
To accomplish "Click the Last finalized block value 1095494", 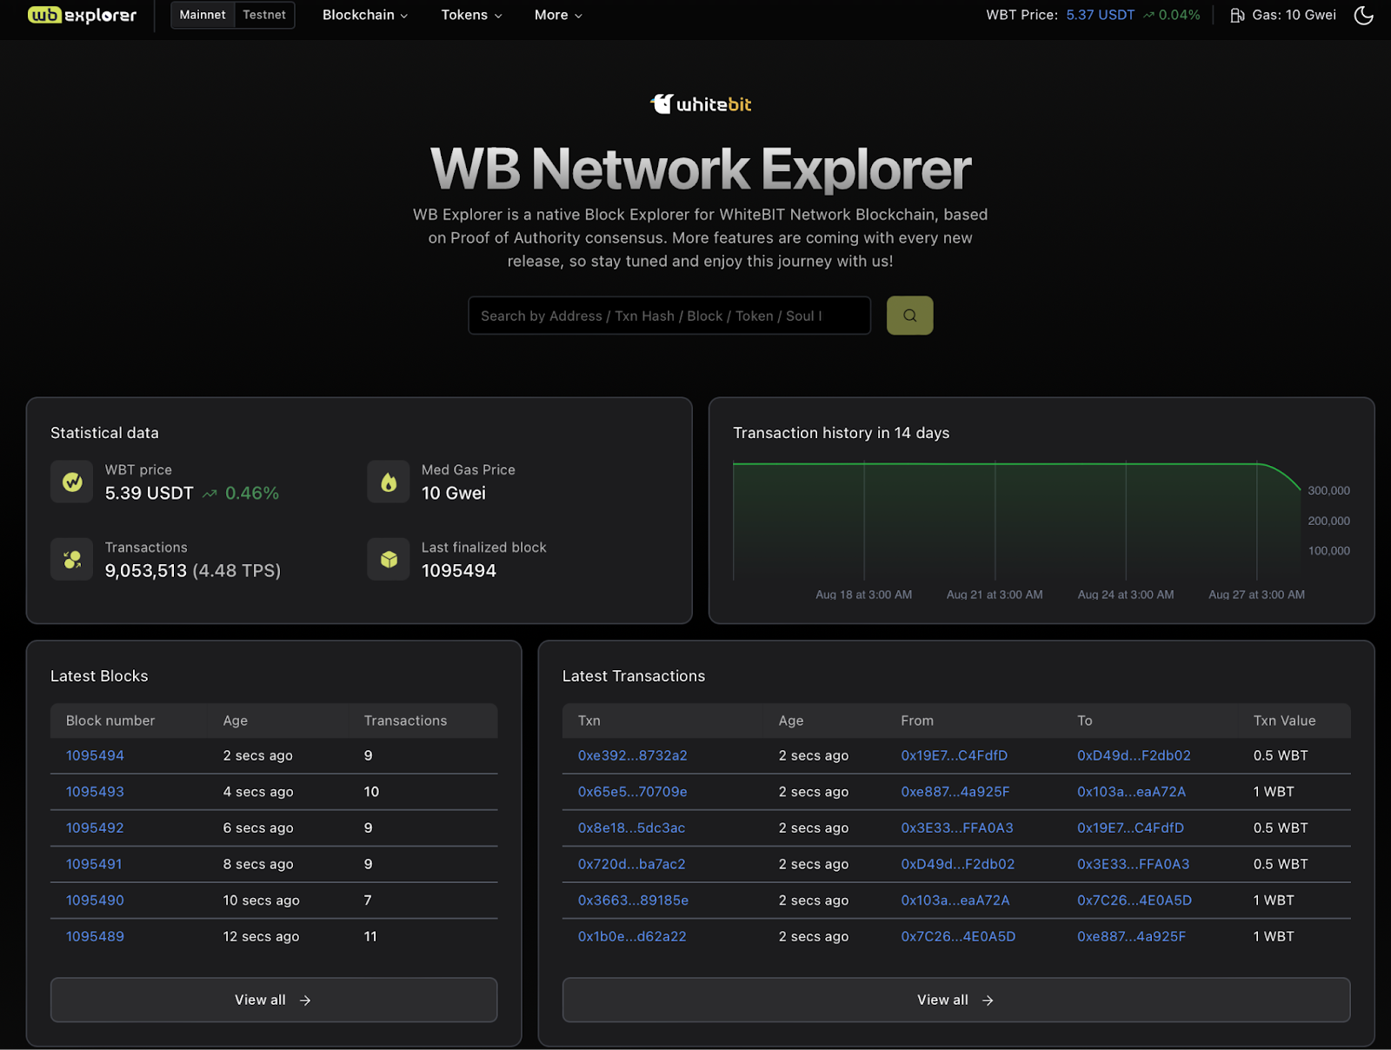I will pyautogui.click(x=459, y=571).
